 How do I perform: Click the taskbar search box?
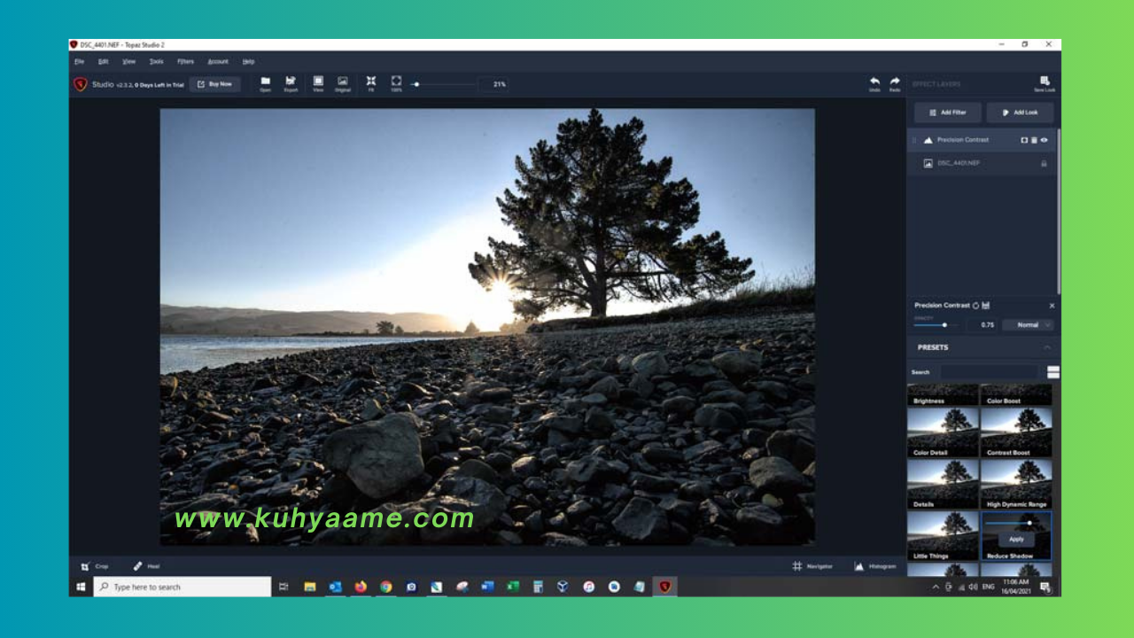[183, 587]
